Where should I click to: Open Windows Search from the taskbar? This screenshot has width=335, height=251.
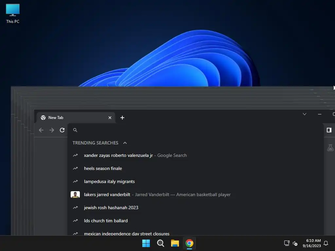160,243
